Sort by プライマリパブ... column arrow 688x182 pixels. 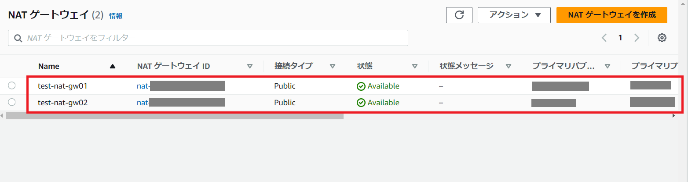coord(607,67)
